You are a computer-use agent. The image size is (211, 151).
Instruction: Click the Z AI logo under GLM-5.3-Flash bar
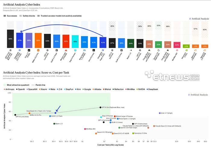click(x=57, y=50)
